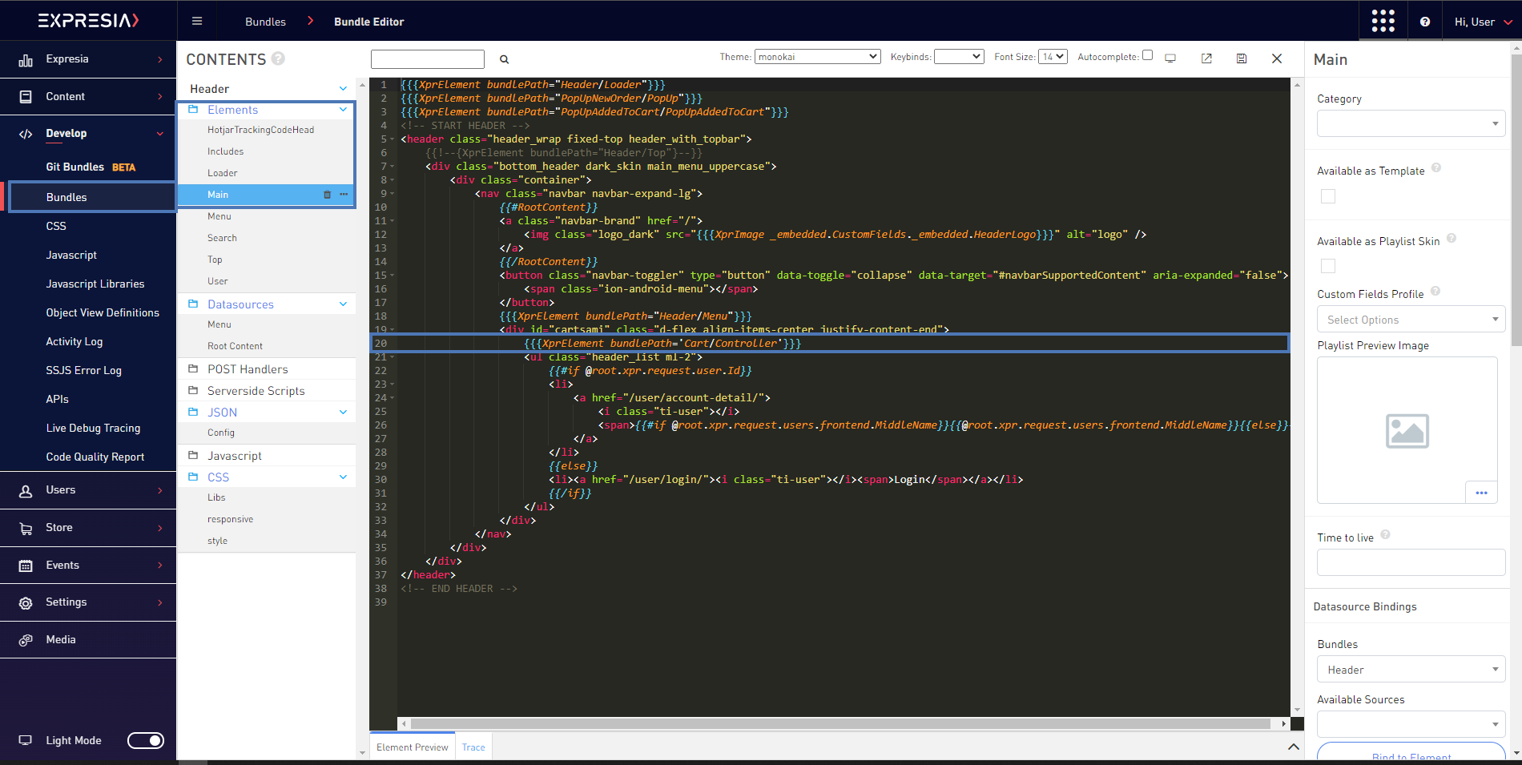
Task: Click the Bundles breadcrumb link
Action: [265, 22]
